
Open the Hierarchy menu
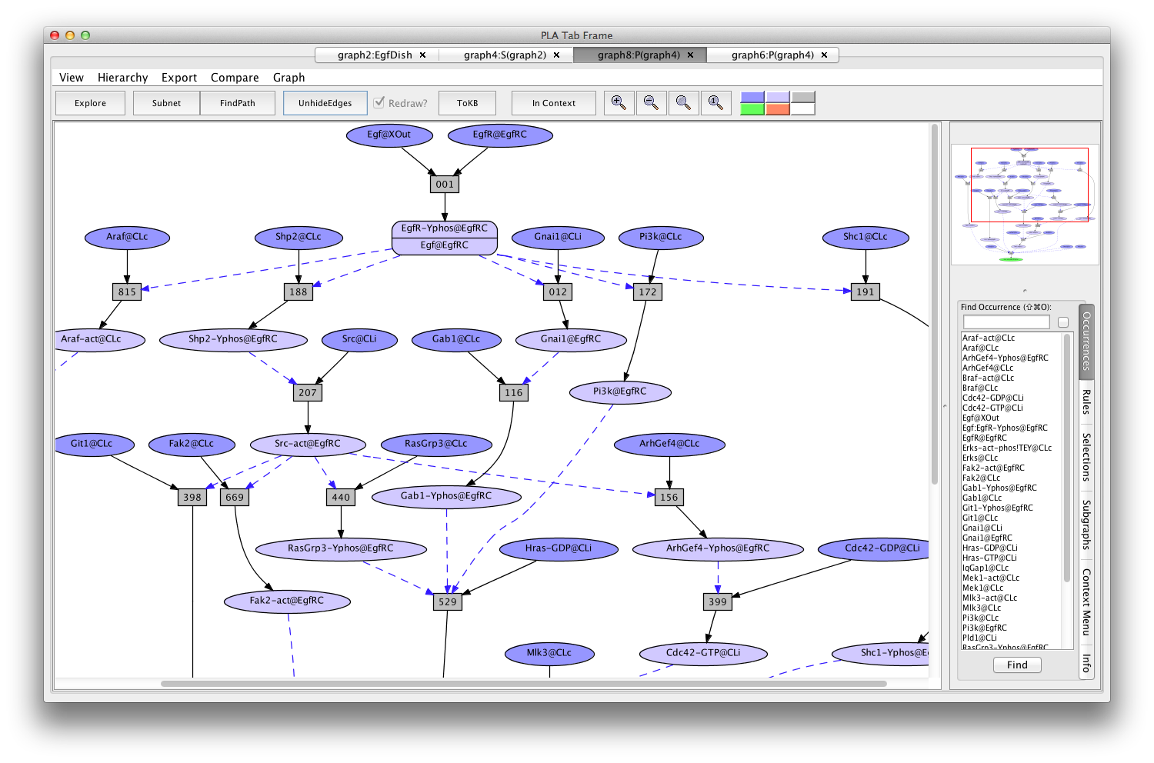coord(122,78)
